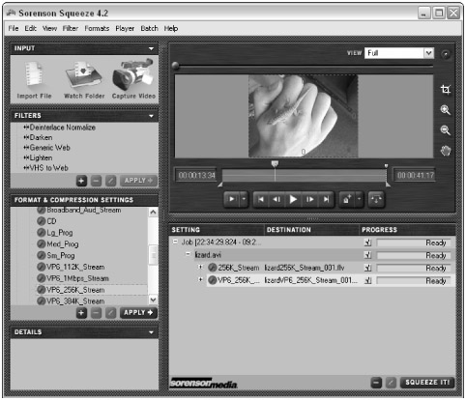This screenshot has width=466, height=400.
Task: Zoom out of the preview
Action: [x=446, y=130]
